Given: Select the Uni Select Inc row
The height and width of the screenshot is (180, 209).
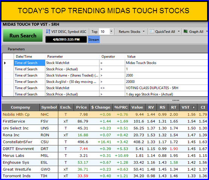Looking at the screenshot, I should pos(105,128).
